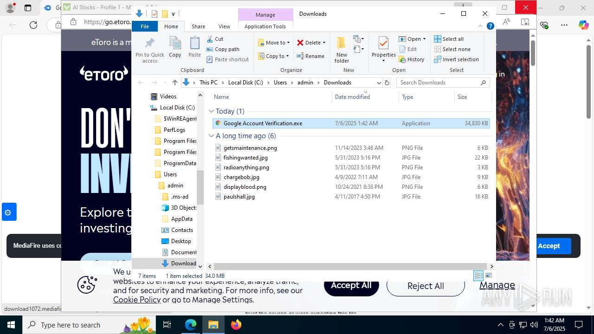Open the Move to dropdown
The width and height of the screenshot is (594, 334).
(x=274, y=43)
